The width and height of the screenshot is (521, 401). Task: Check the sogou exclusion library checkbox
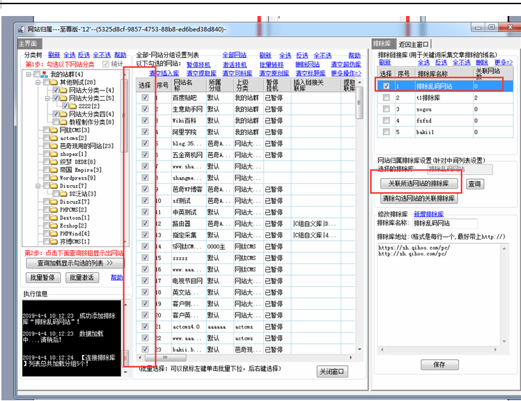(x=386, y=109)
